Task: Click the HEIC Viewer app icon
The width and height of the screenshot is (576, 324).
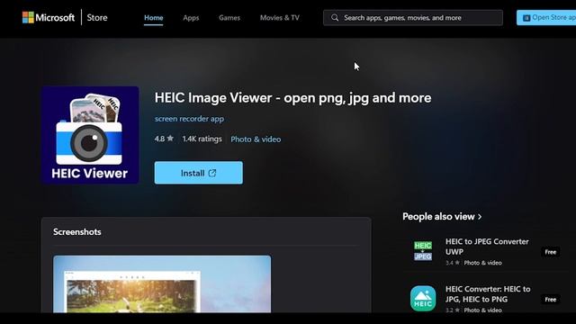Action: pyautogui.click(x=90, y=135)
